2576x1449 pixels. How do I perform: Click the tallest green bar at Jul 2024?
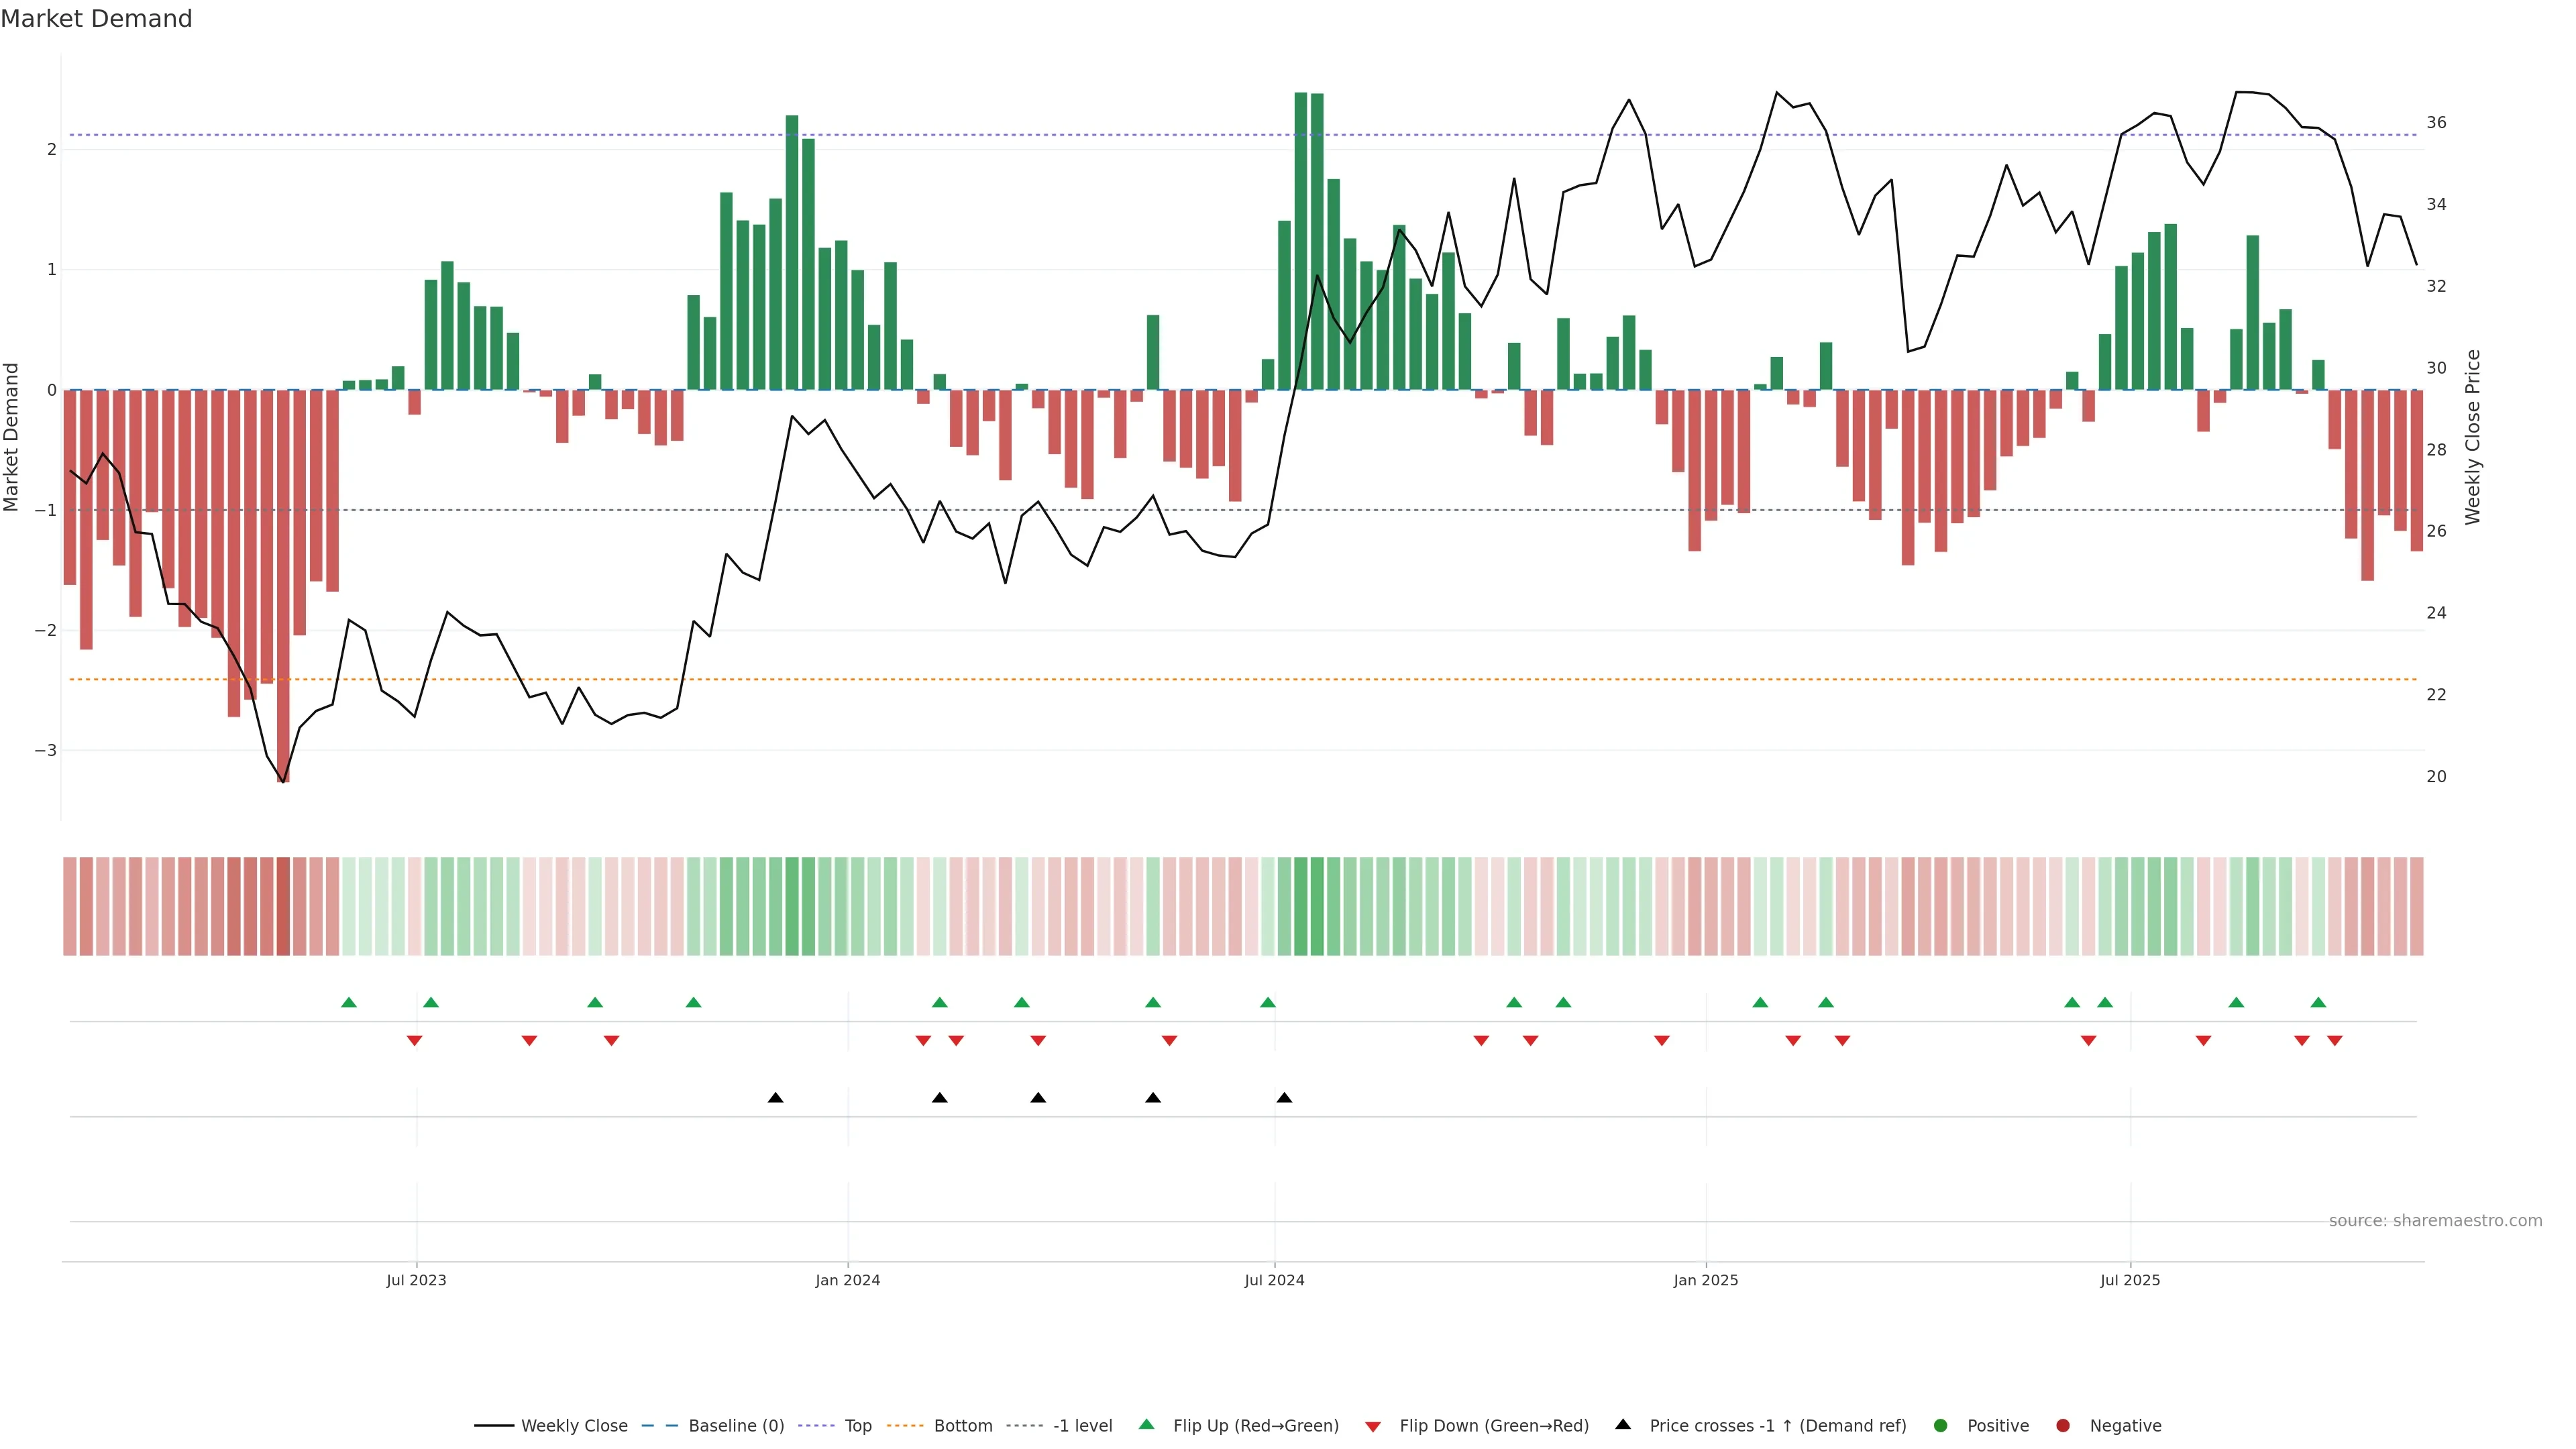(x=1300, y=240)
